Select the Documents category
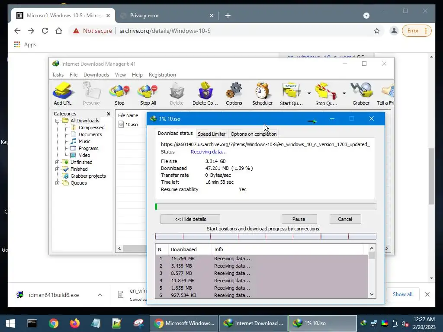 90,135
